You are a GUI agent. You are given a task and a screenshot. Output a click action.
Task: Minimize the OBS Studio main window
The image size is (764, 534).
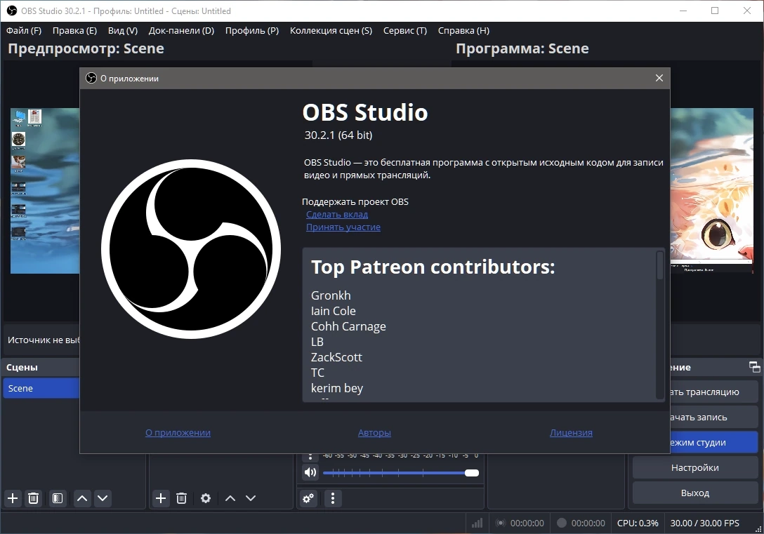point(683,11)
